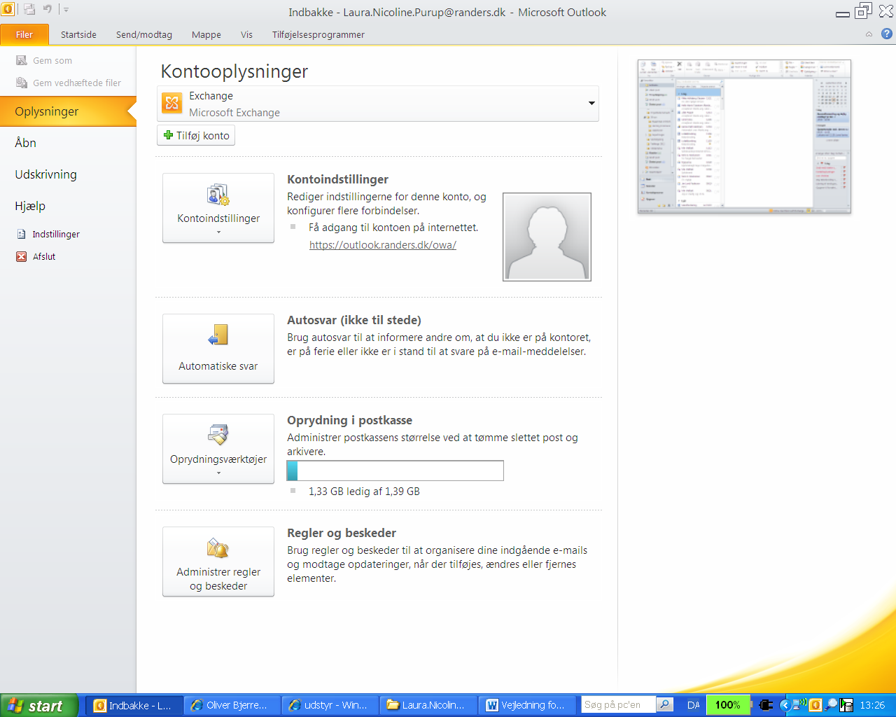Image resolution: width=896 pixels, height=717 pixels.
Task: Click the Gem som disk icon
Action: 22,60
